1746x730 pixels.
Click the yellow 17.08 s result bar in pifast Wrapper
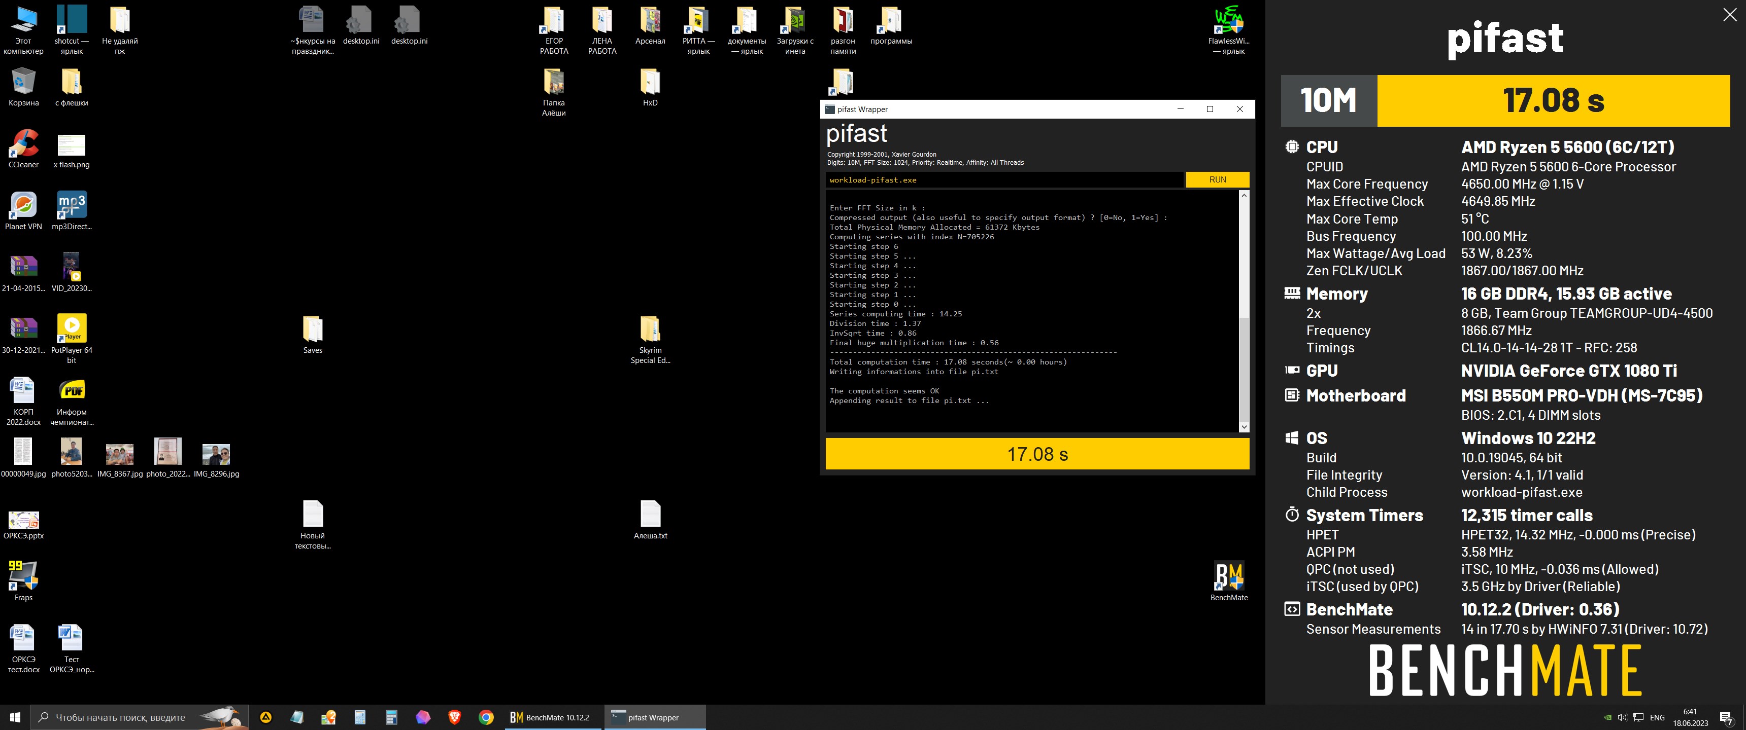[x=1037, y=454]
